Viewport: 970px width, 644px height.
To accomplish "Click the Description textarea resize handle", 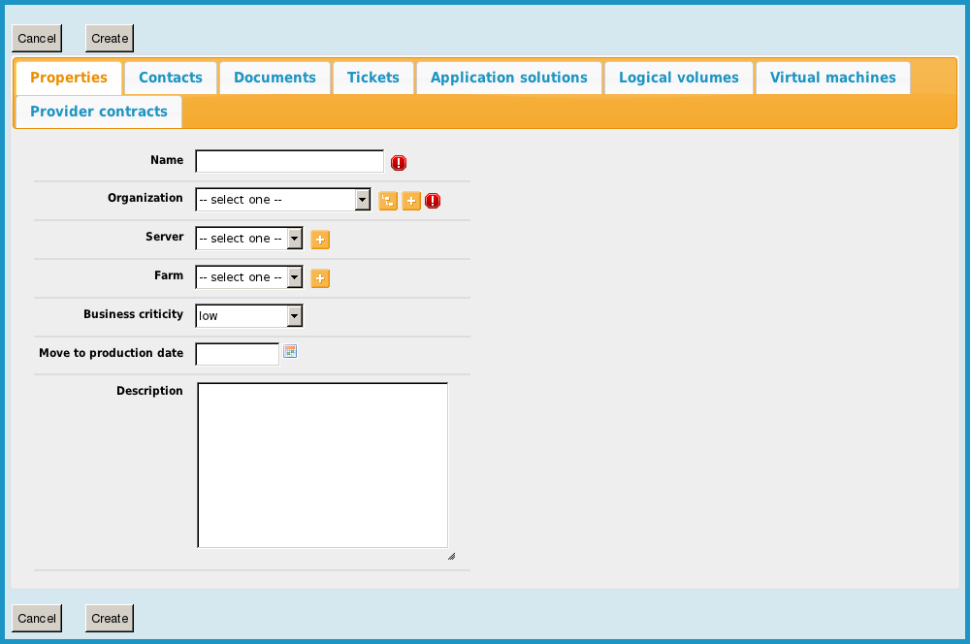I will click(451, 557).
